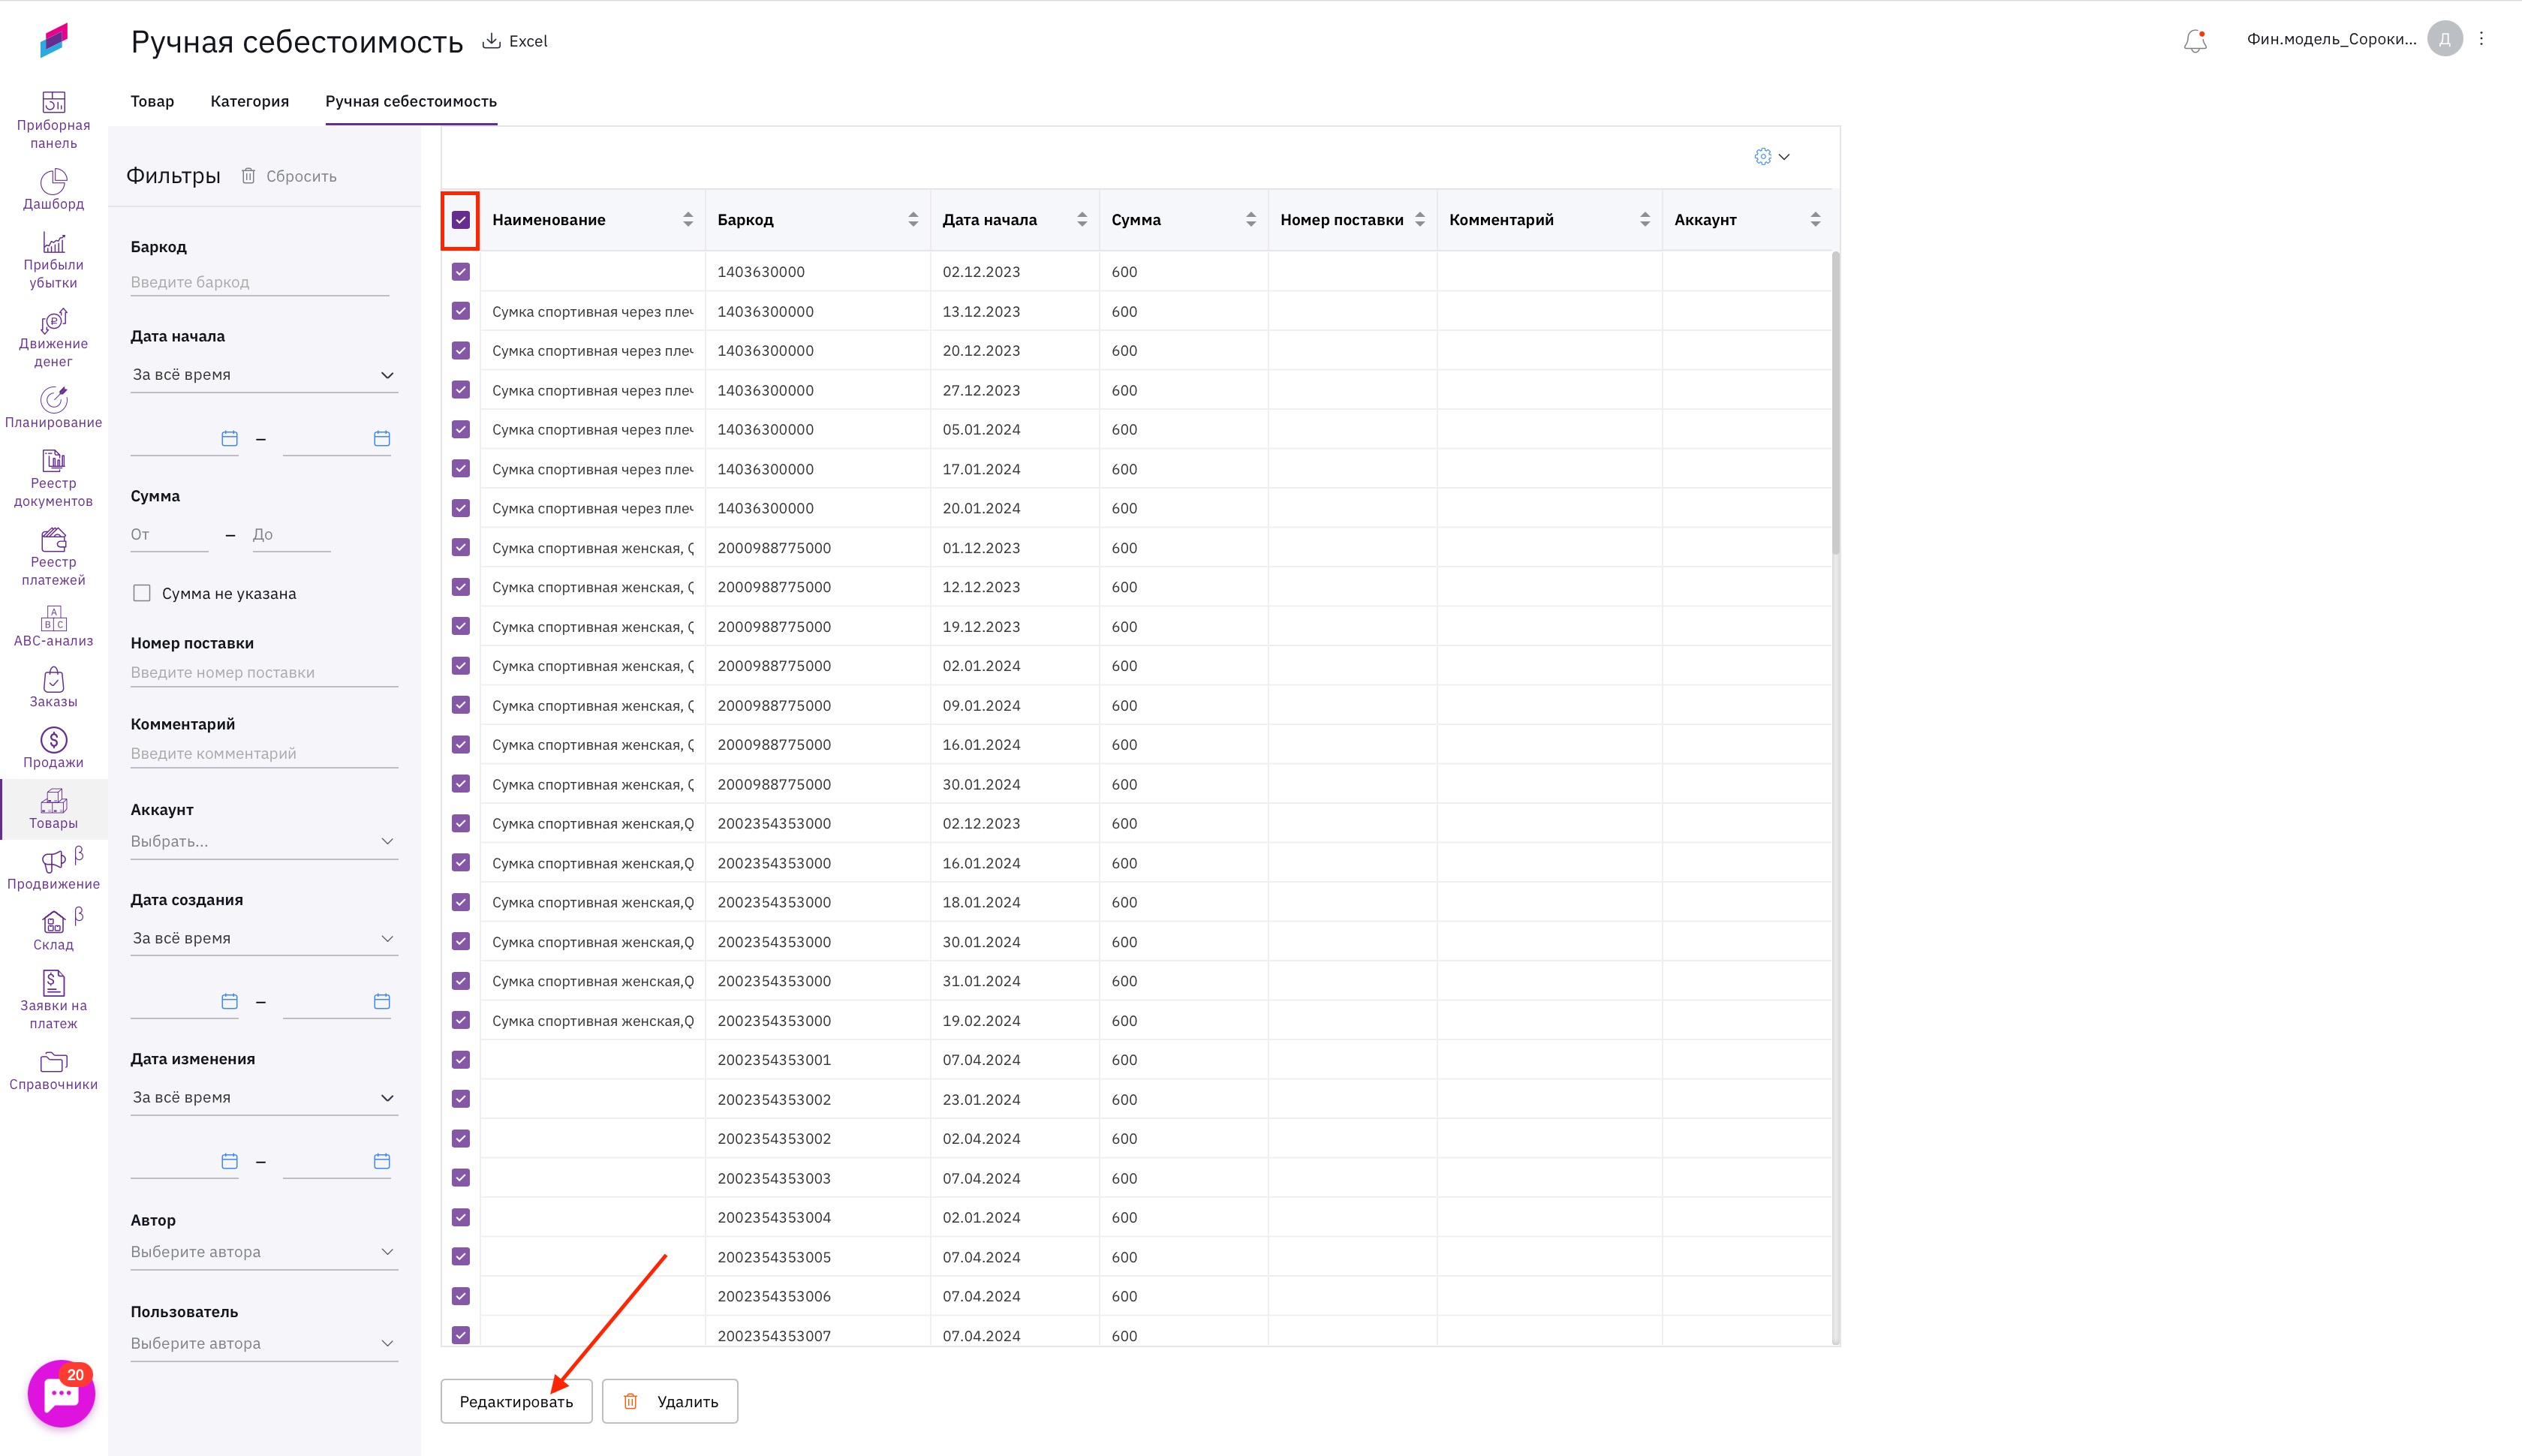Open ABC-анализ sidebar icon
2522x1456 pixels.
pos(53,618)
